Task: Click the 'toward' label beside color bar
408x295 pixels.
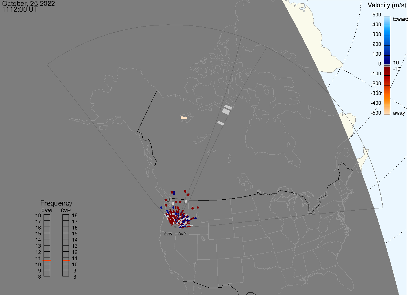Action: coord(401,19)
